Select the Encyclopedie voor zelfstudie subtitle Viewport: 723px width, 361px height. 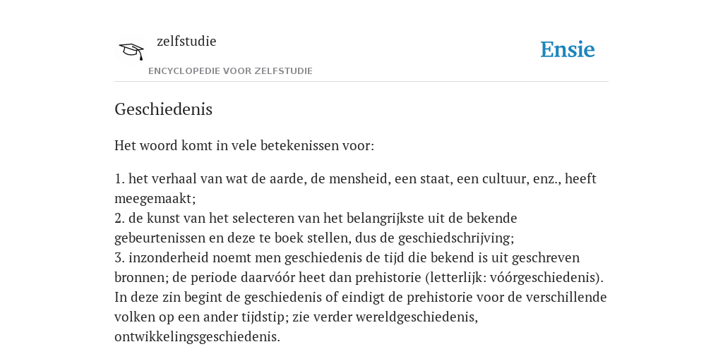pos(231,71)
